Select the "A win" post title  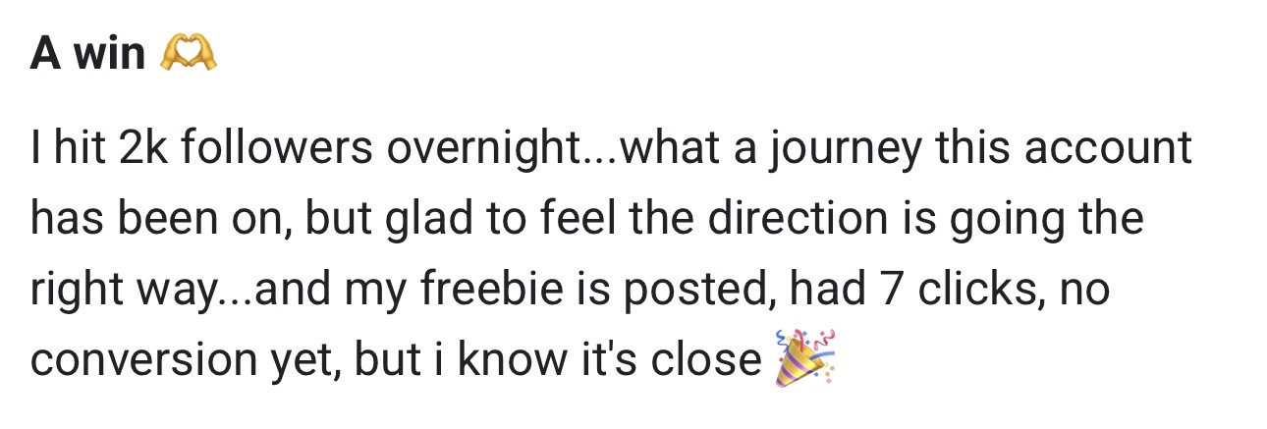point(87,54)
